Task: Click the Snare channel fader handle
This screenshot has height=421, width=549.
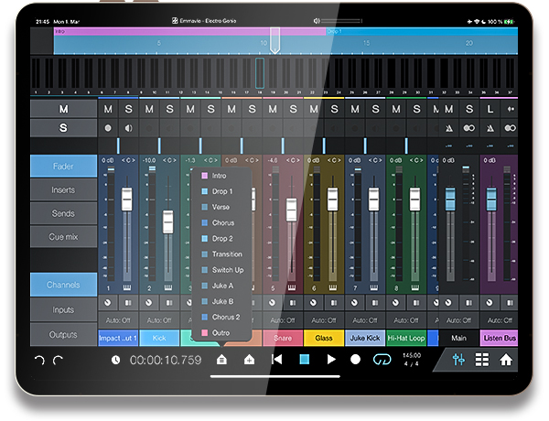Action: (291, 210)
